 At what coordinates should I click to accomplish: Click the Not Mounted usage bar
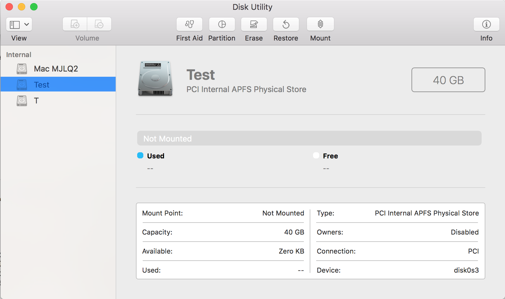[x=309, y=138]
